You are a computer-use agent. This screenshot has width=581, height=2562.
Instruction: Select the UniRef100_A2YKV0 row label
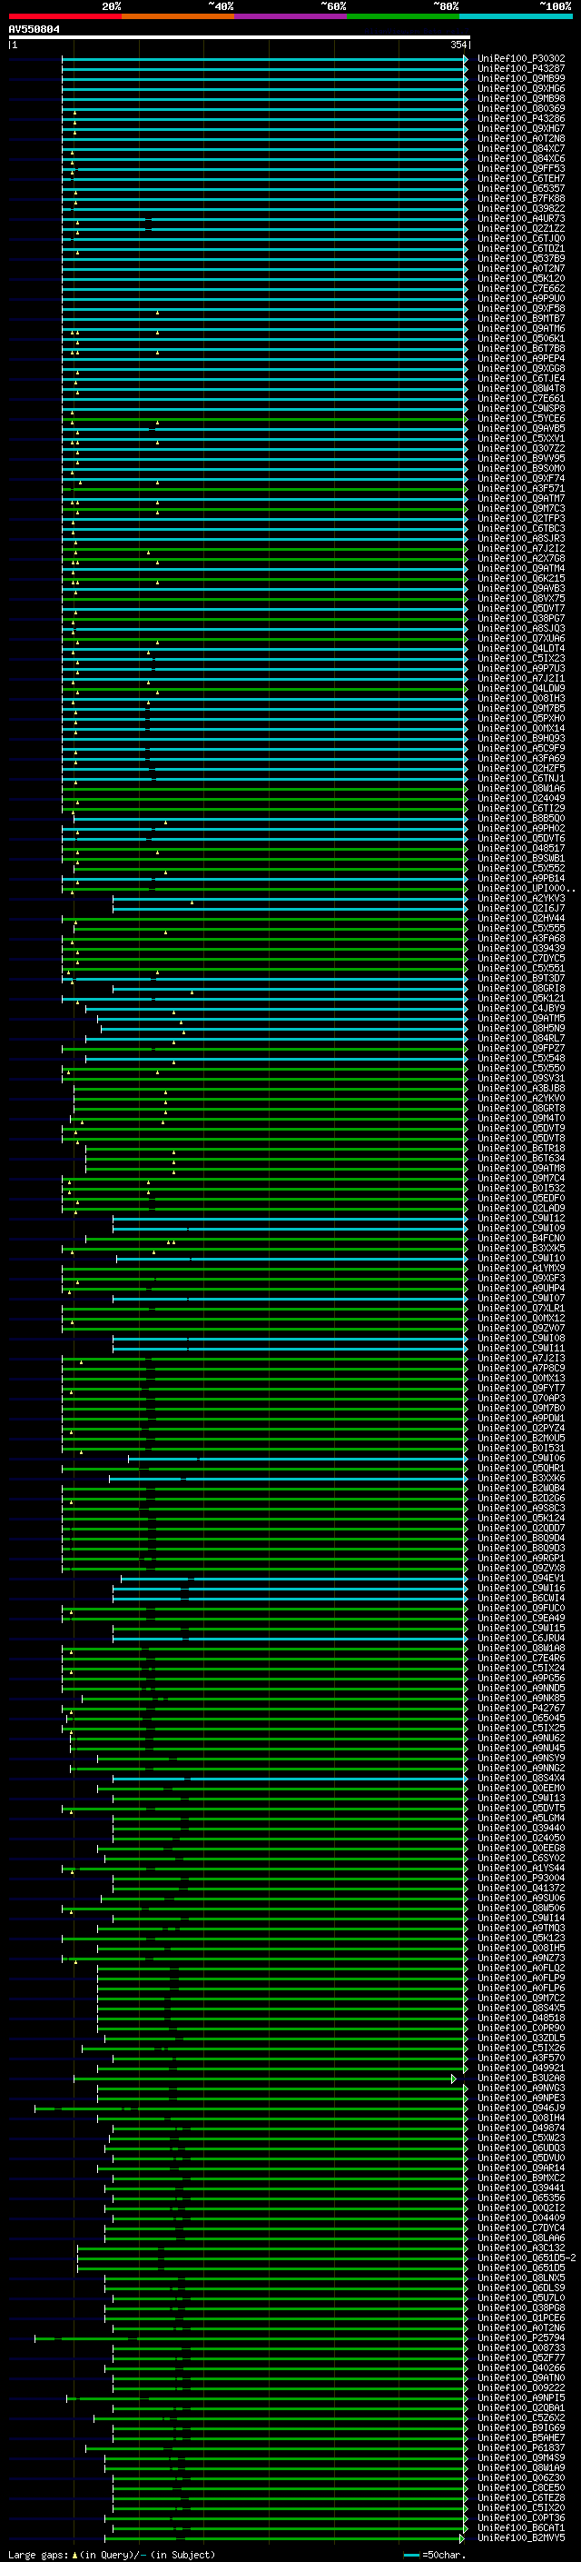(521, 1099)
